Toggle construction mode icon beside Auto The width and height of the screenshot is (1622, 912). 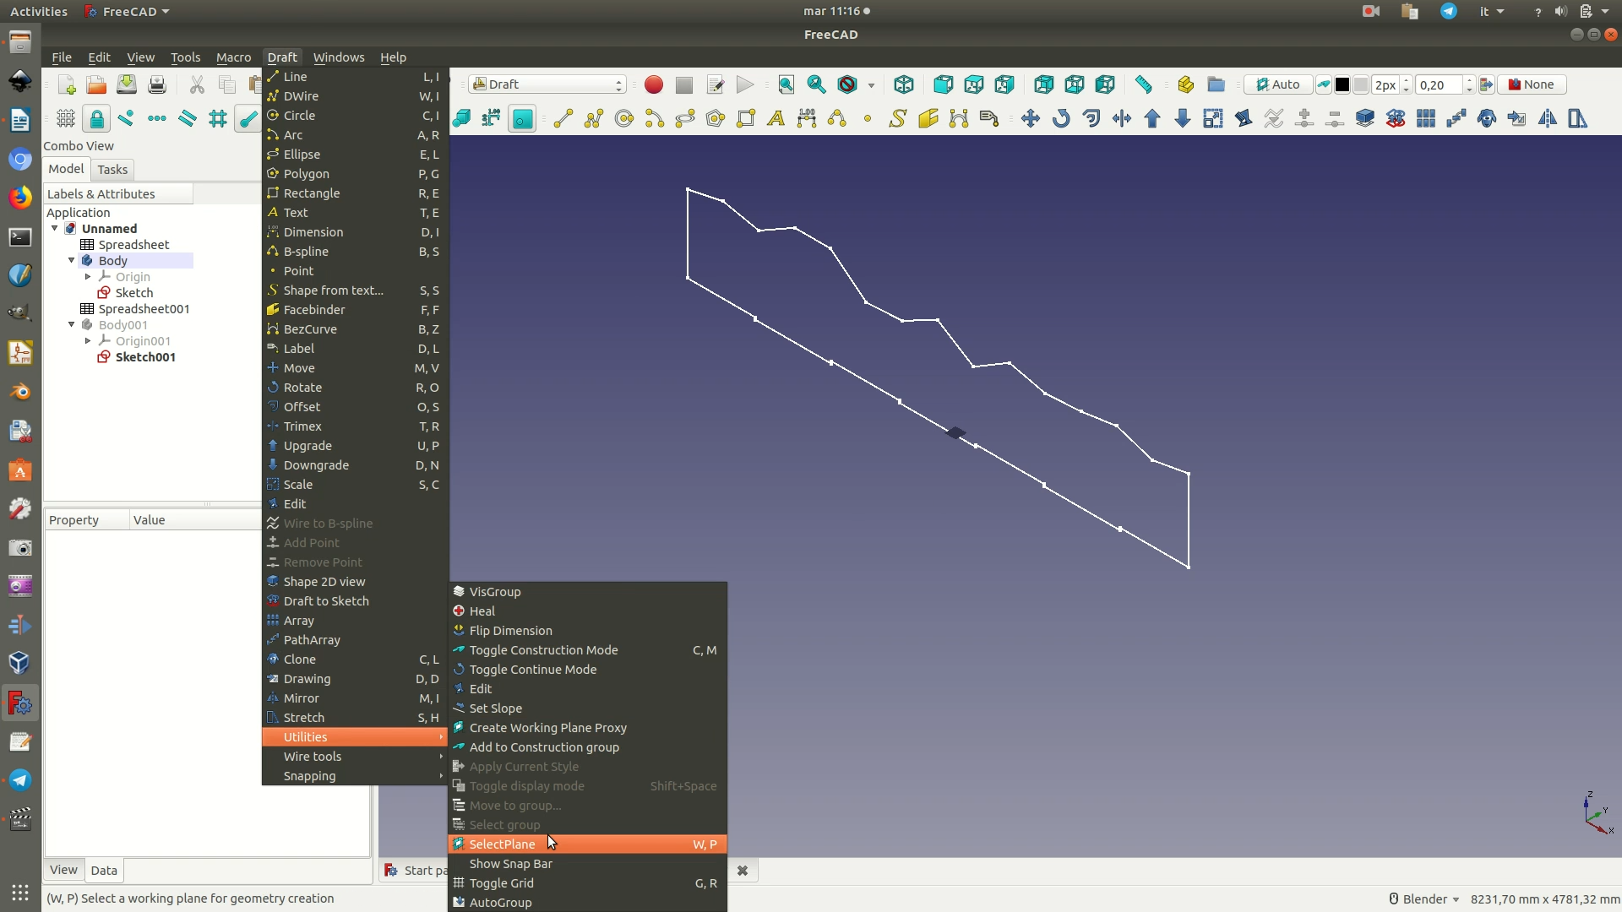coord(1324,84)
